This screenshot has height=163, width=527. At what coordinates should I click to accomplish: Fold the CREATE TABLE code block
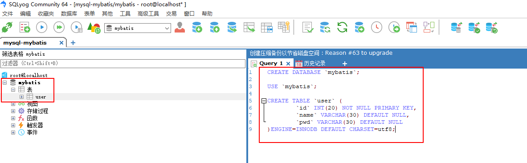click(264, 101)
